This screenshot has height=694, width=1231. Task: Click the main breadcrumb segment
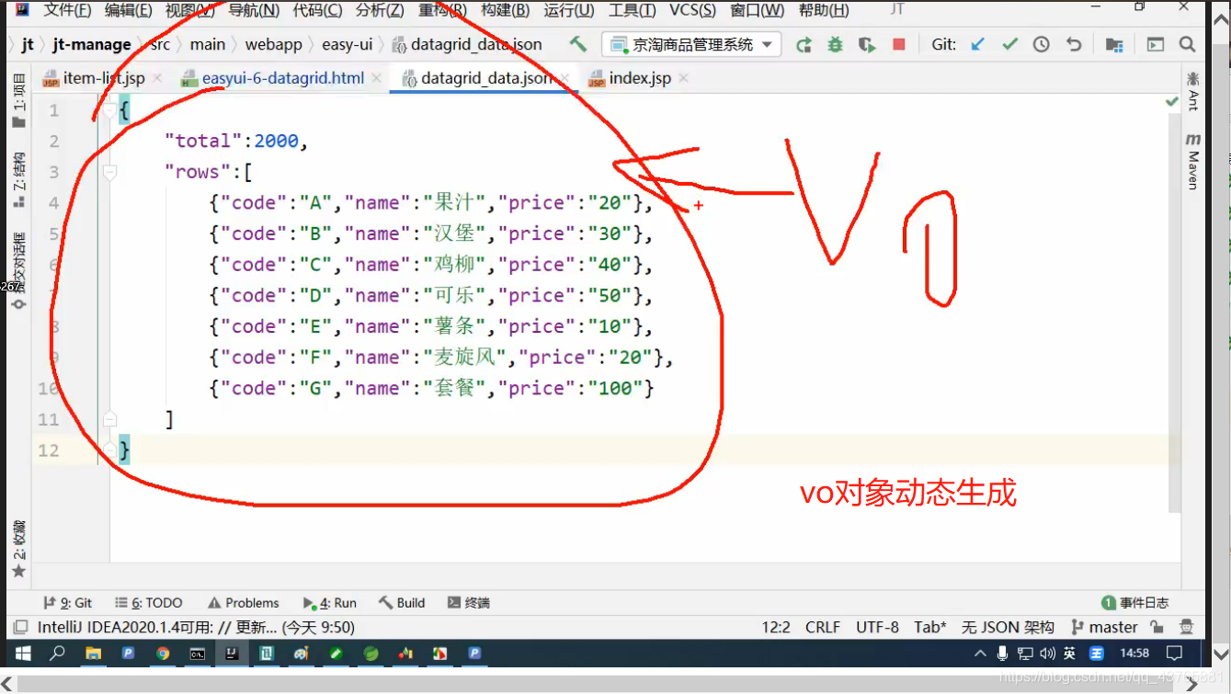[x=208, y=44]
